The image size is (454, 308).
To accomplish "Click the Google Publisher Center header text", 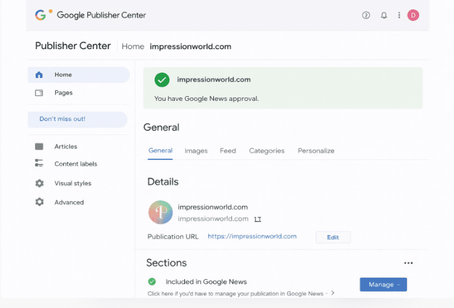I will [102, 15].
